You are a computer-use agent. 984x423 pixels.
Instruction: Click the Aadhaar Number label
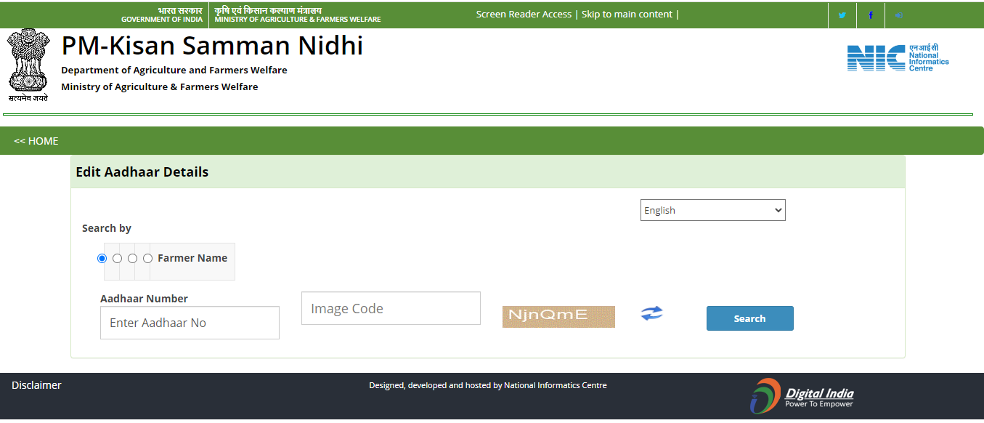pyautogui.click(x=144, y=299)
